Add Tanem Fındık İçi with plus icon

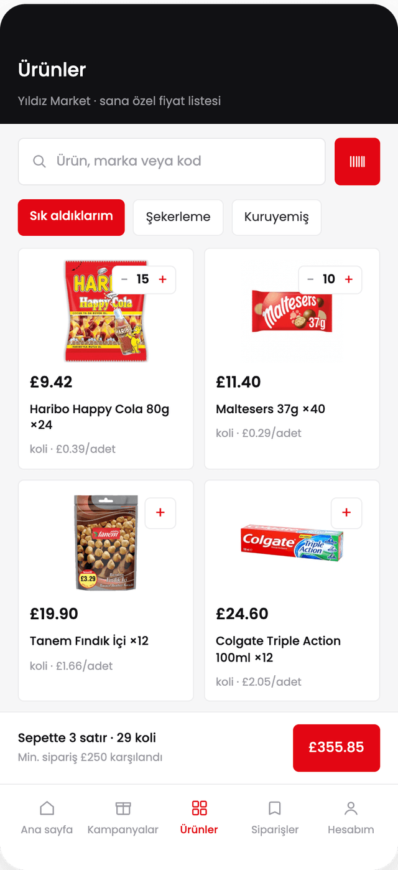(160, 513)
